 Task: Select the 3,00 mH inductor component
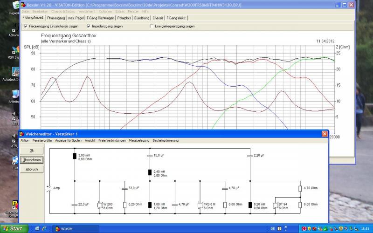pyautogui.click(x=75, y=156)
